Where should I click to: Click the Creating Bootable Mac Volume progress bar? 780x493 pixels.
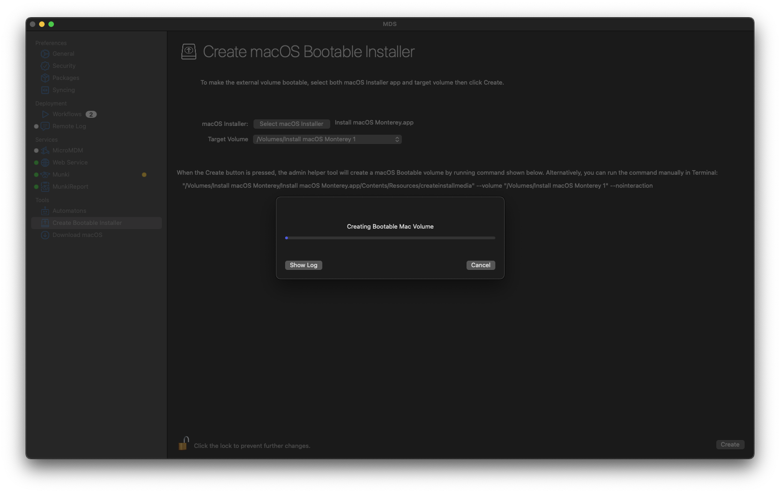pos(390,238)
